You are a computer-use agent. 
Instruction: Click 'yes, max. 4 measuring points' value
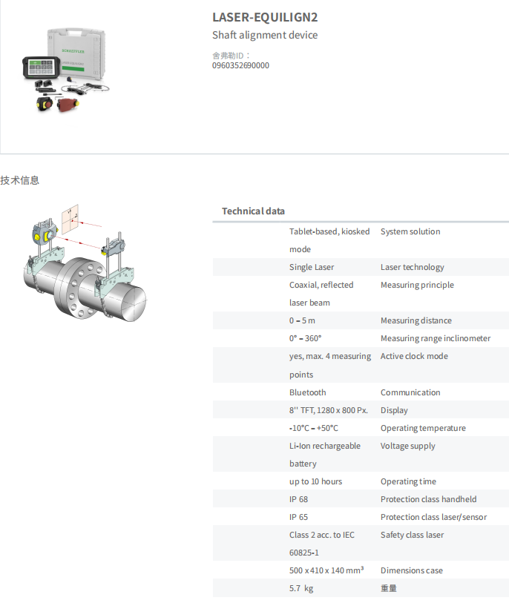330,366
